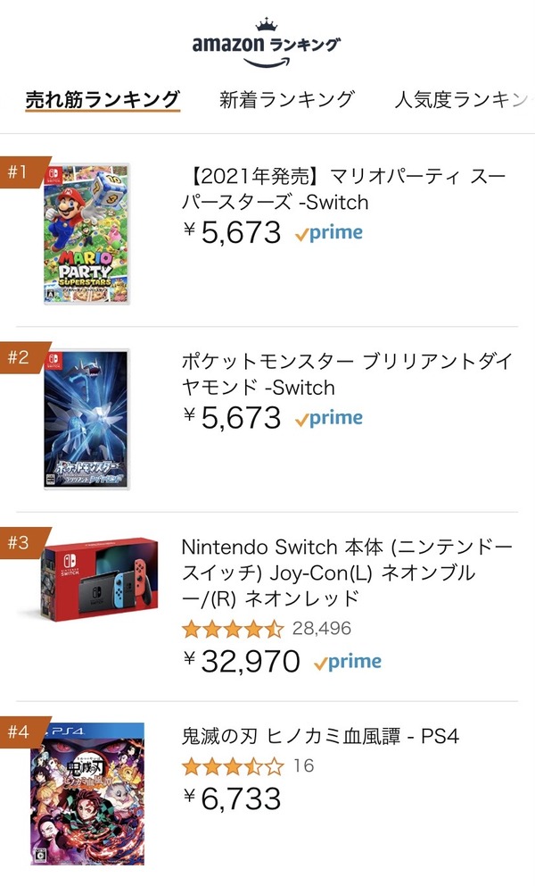Viewport: 535px width, 886px height.
Task: Click prime badge beside Pokémon Brilliant Diamond price
Action: pyautogui.click(x=329, y=418)
